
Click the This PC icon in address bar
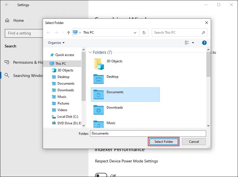(75, 32)
